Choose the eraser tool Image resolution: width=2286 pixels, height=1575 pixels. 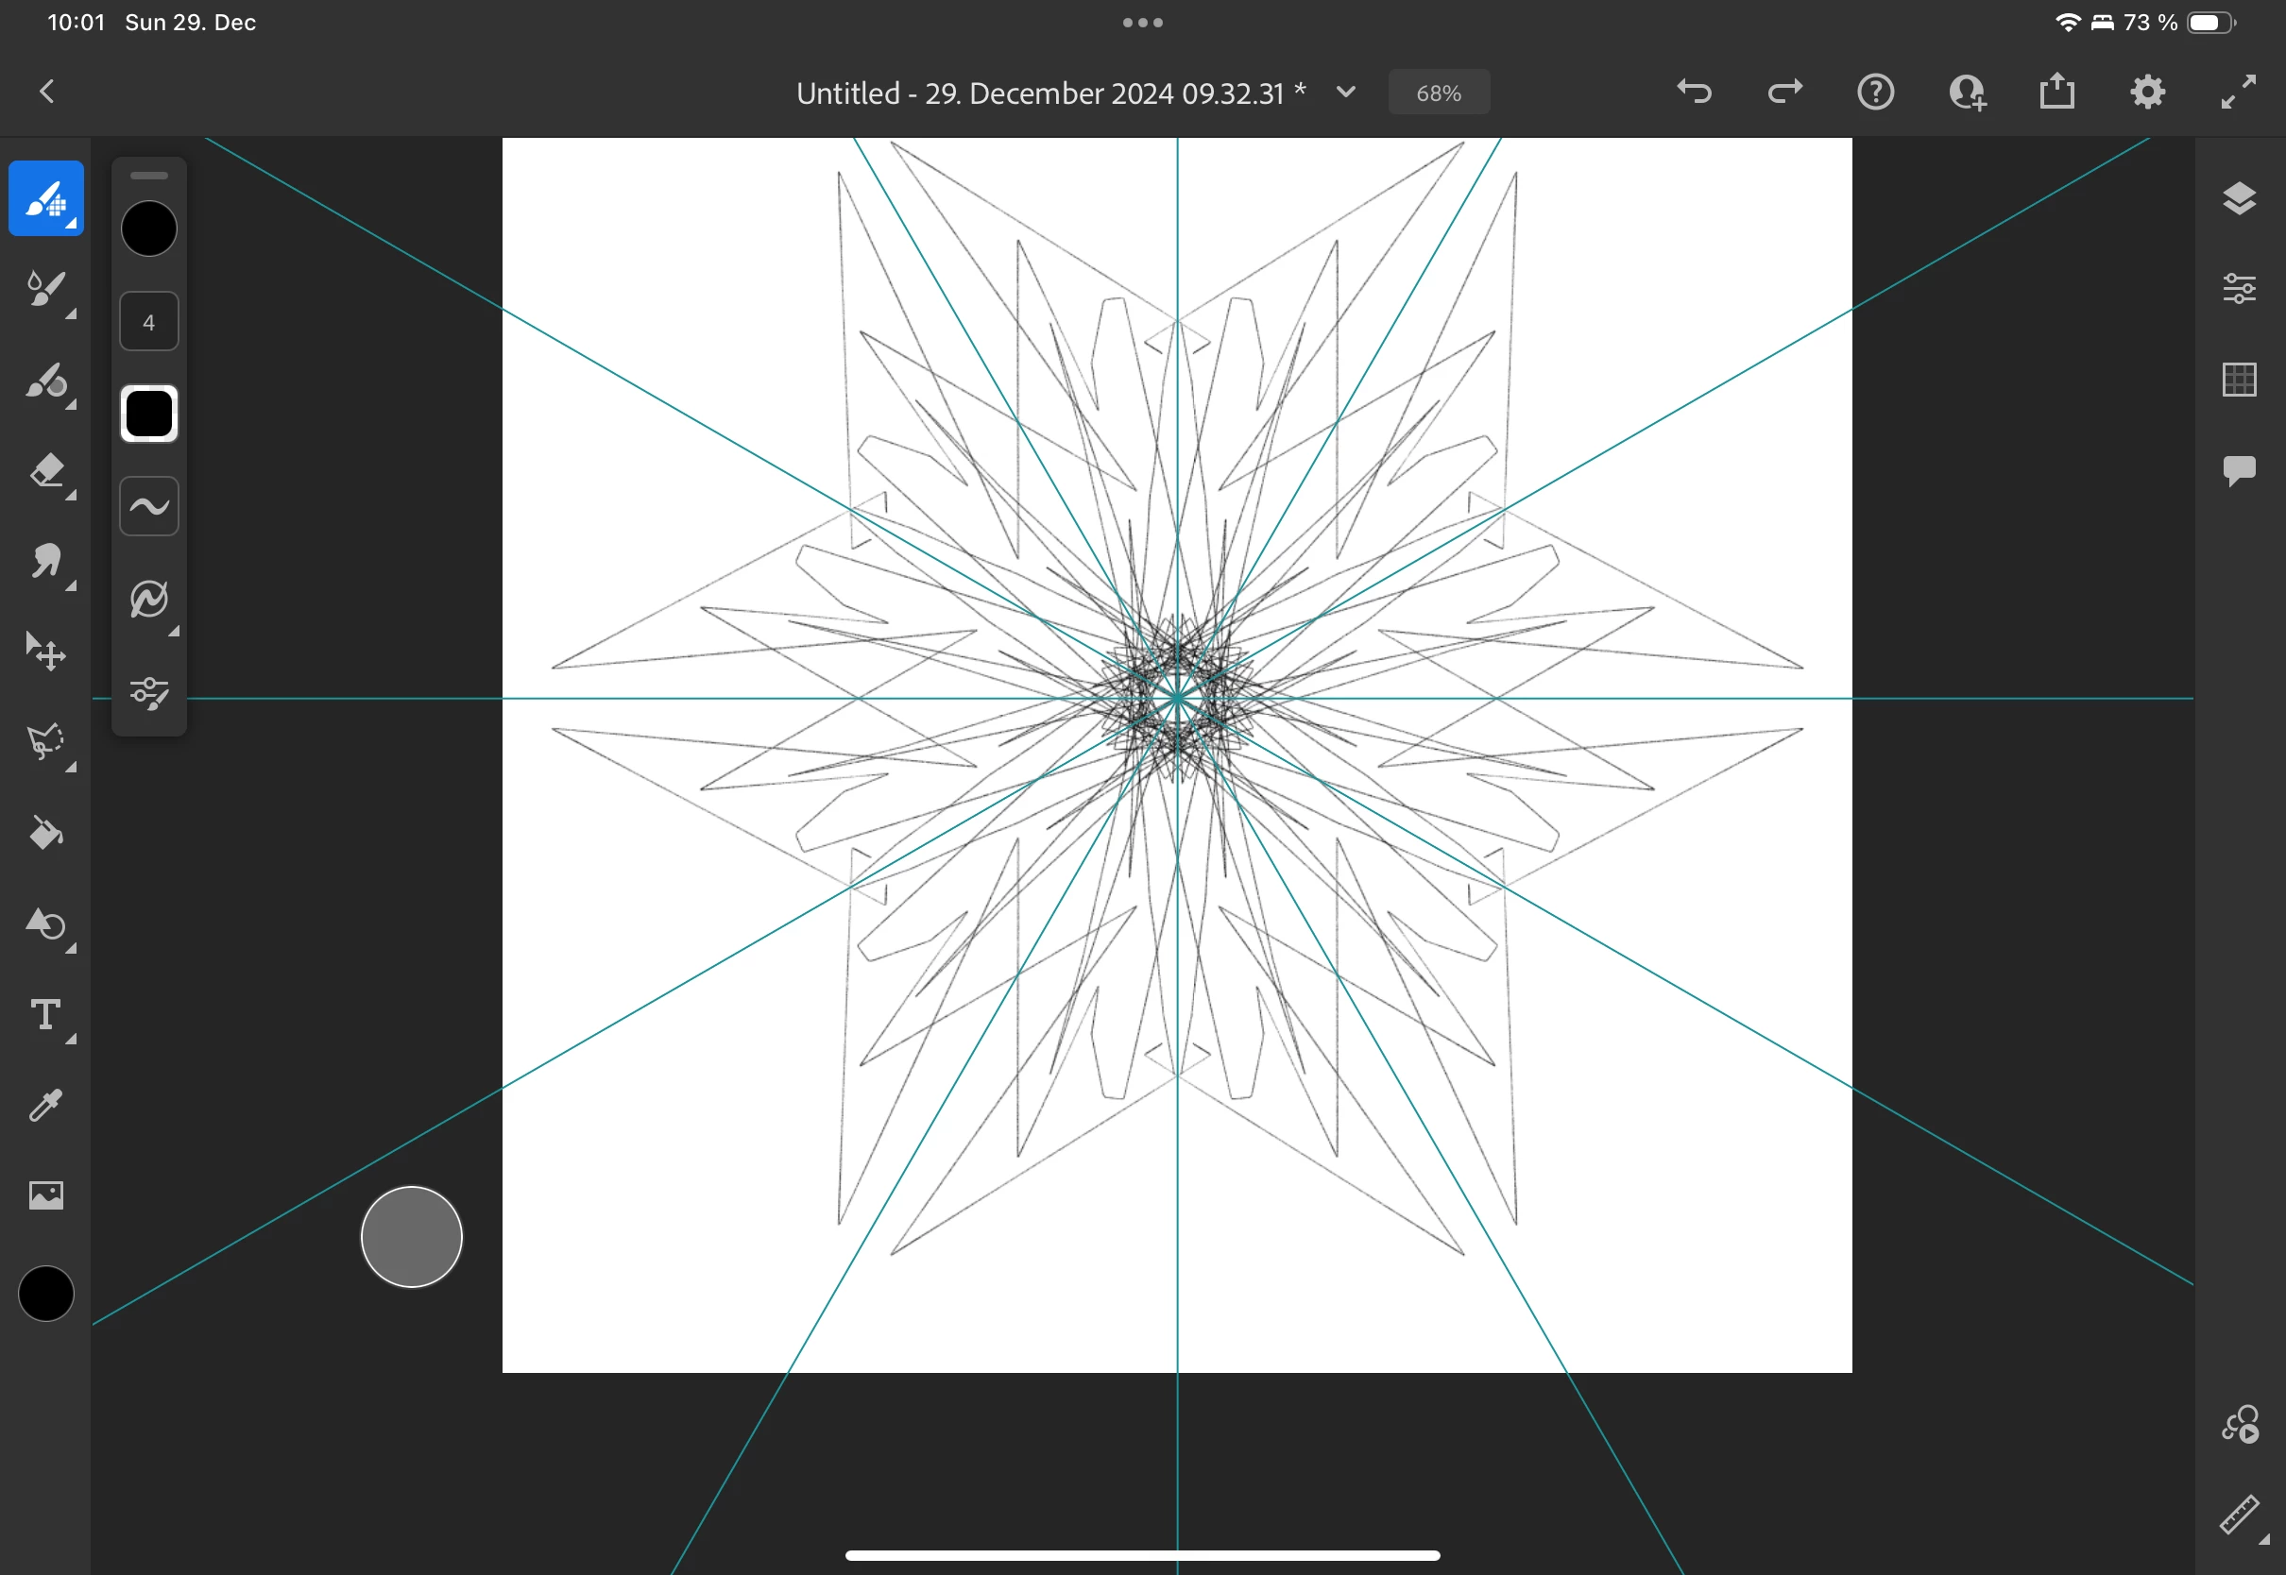(x=45, y=469)
